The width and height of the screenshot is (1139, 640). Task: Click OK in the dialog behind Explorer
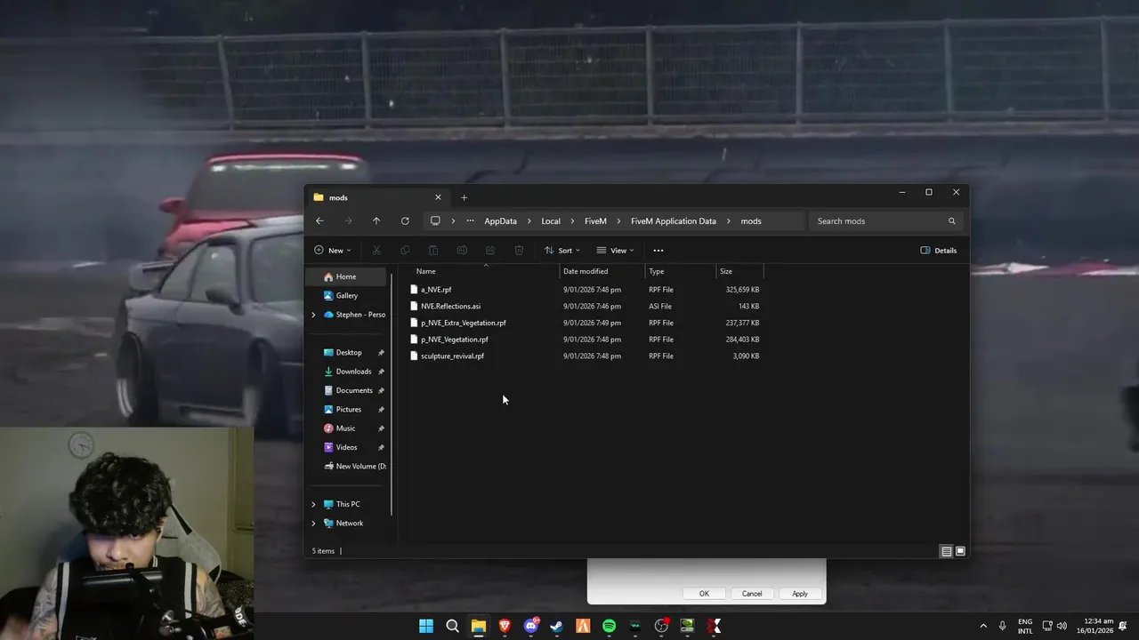click(704, 594)
